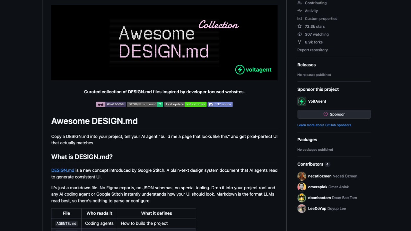Click the Discord 132 online badge
Viewport: 411px width, 231px height.
pyautogui.click(x=220, y=104)
